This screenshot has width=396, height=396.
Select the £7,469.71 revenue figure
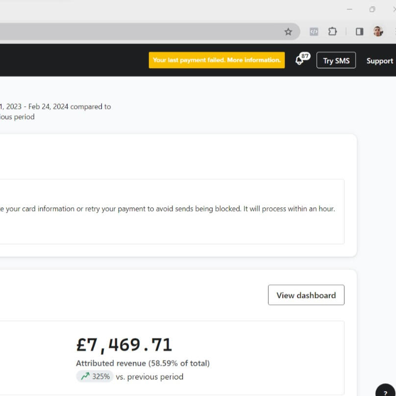124,345
